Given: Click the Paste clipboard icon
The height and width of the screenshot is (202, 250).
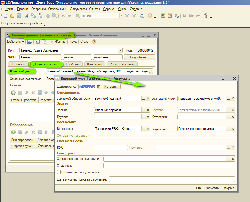Looking at the screenshot, I should [40, 16].
